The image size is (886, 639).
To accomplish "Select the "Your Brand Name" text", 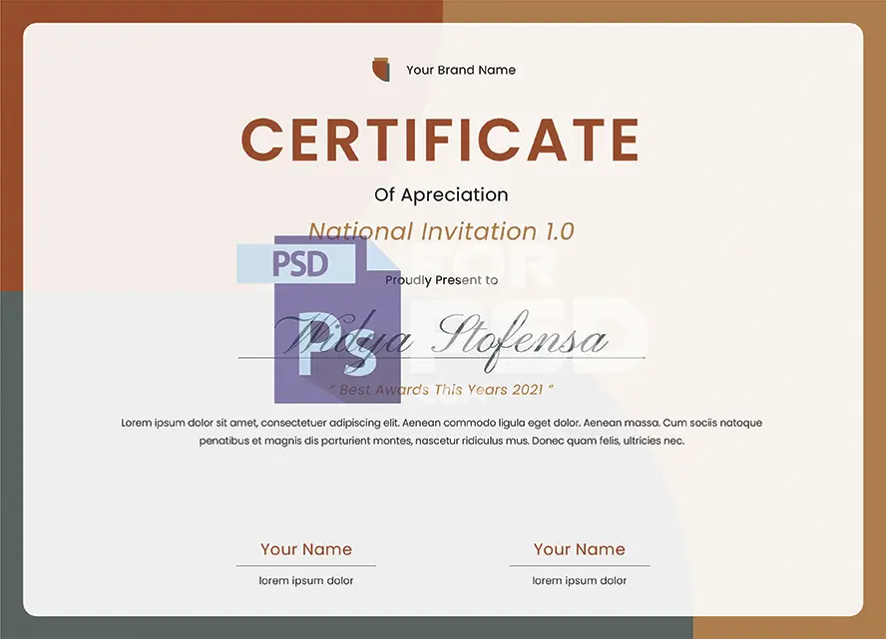I will [x=461, y=70].
